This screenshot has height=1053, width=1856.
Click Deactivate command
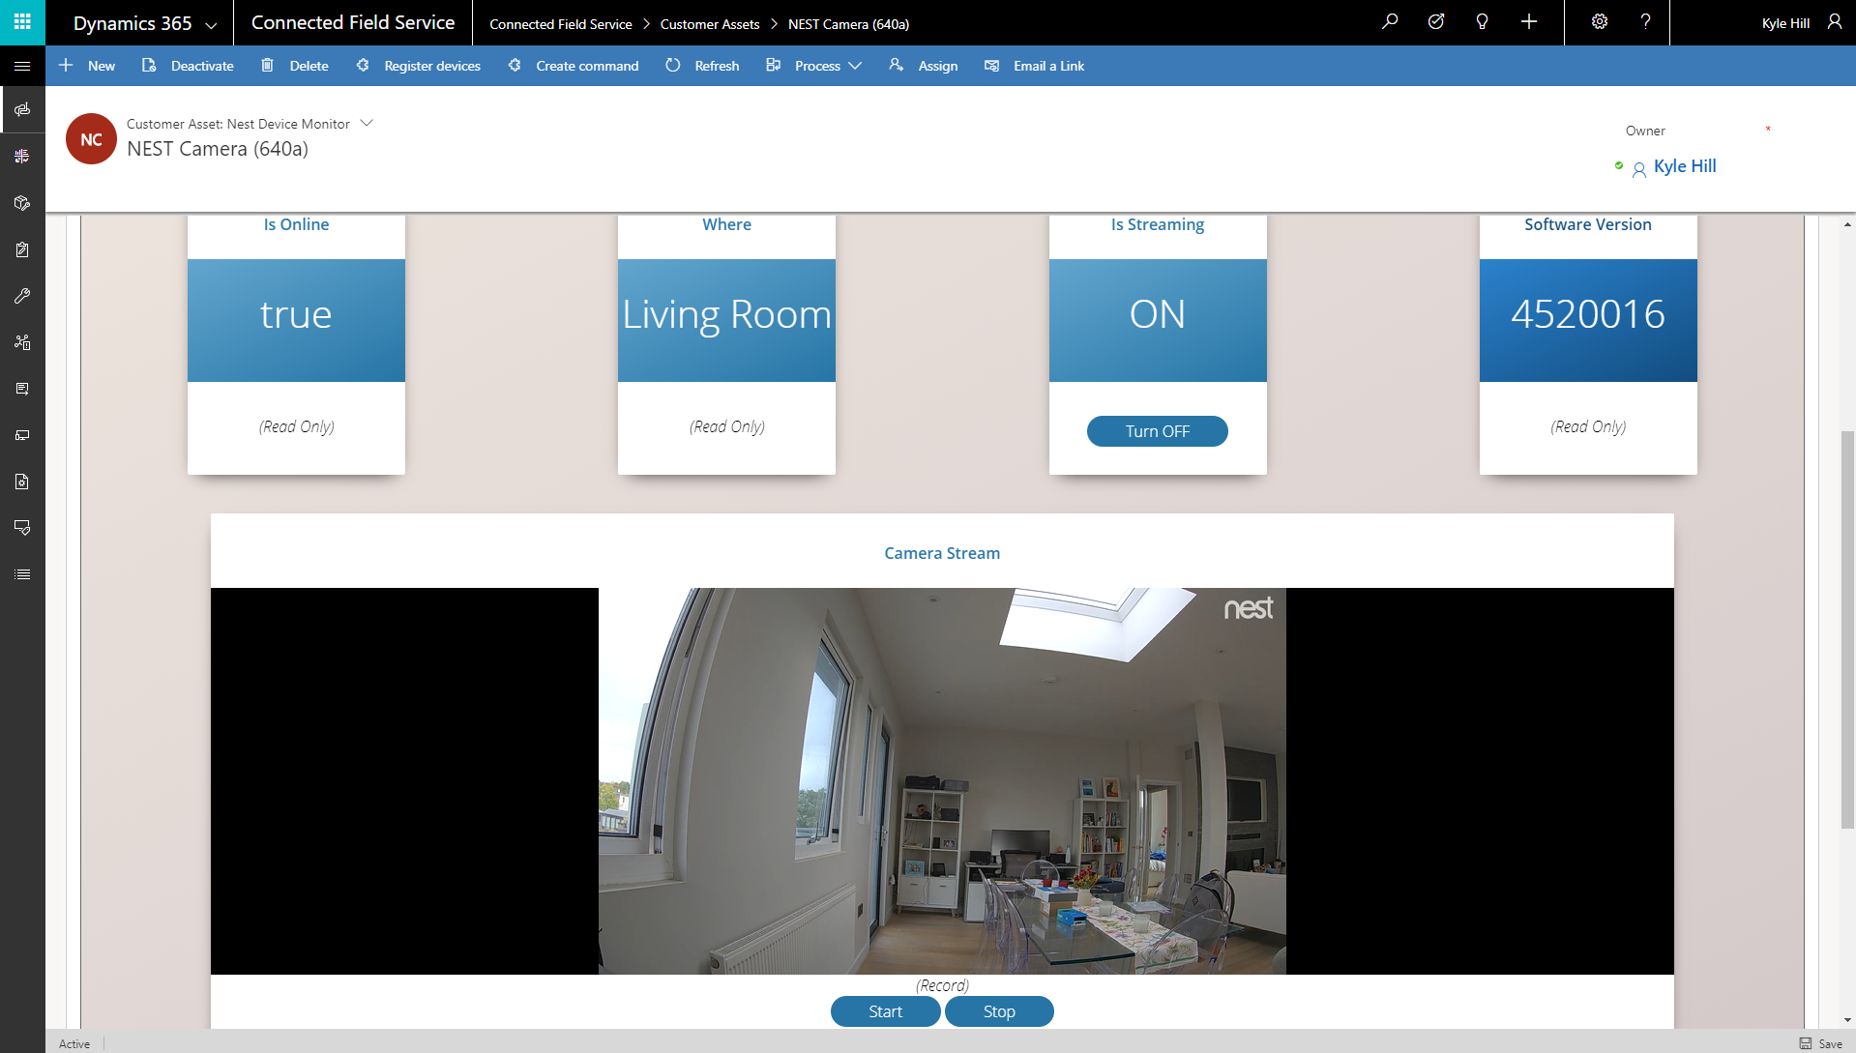(188, 66)
